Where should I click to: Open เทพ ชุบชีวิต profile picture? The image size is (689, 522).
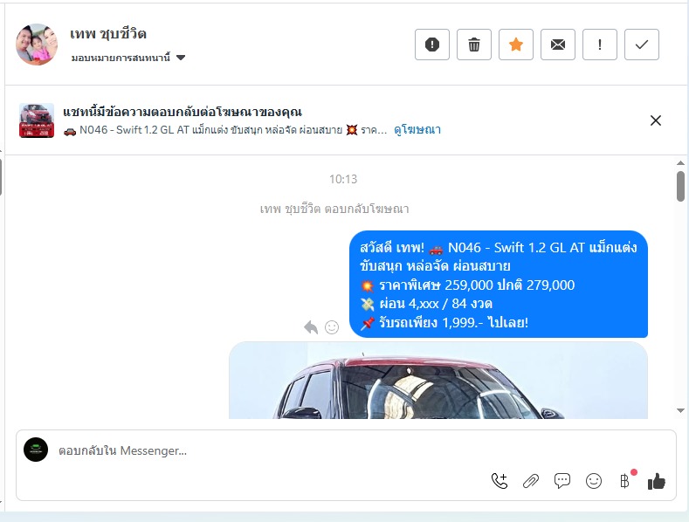pos(37,45)
